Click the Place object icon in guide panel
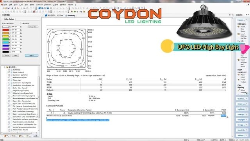Image resolution: width=250 pixels, height=141 pixels. pyautogui.click(x=239, y=75)
